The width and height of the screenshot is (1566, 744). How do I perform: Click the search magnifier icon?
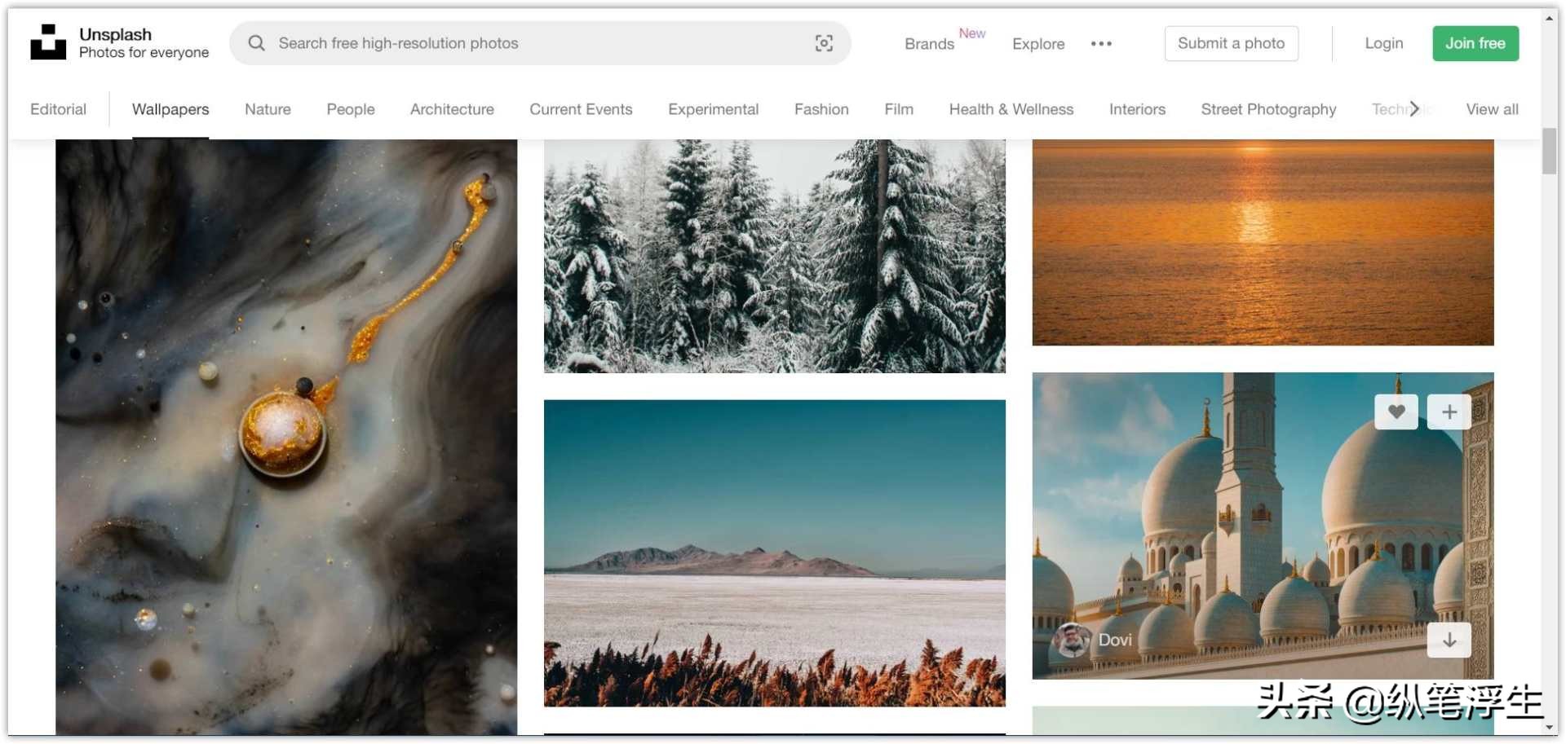[x=256, y=43]
